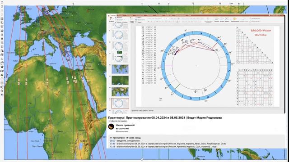Click the red time text 06:21:38 on the slide
The height and width of the screenshot is (162, 289).
click(x=261, y=35)
